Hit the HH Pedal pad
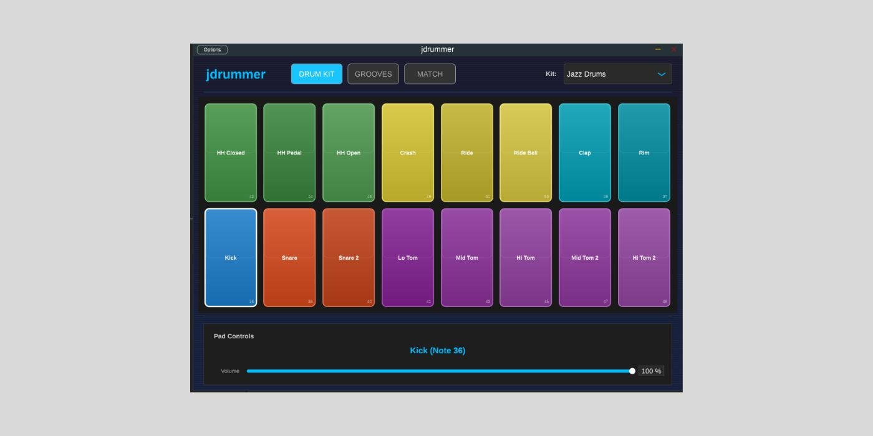The image size is (873, 436). pos(289,153)
